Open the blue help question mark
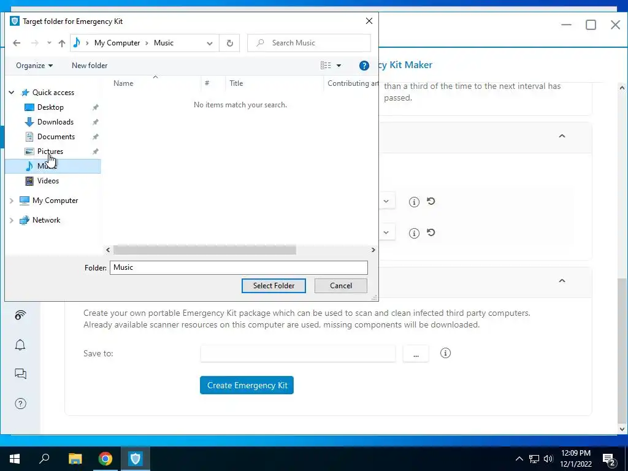Screen dimensions: 628x471 tap(364, 66)
